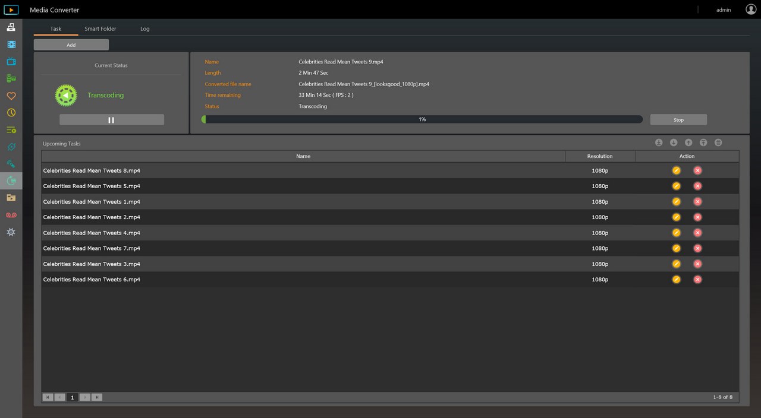Click the page number 1 field
Screen dimensions: 761x418
pos(73,397)
